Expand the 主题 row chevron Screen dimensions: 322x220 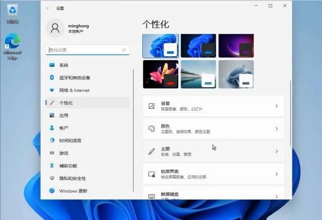click(277, 152)
